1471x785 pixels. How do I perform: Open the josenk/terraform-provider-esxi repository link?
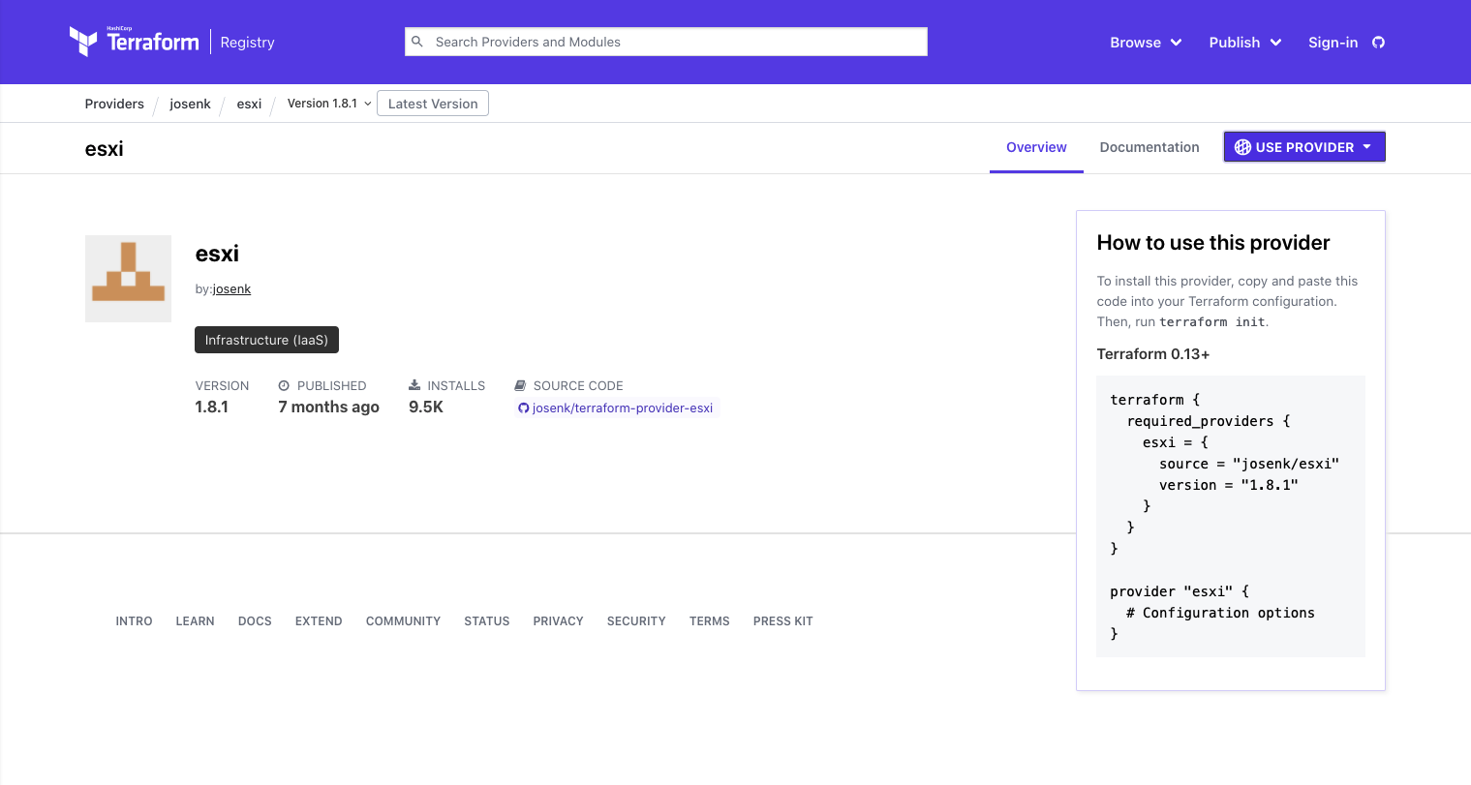click(x=622, y=408)
